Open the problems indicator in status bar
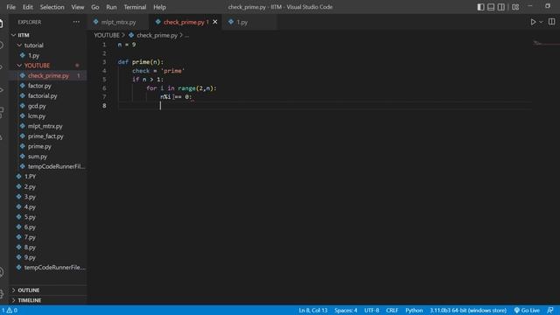 point(10,311)
